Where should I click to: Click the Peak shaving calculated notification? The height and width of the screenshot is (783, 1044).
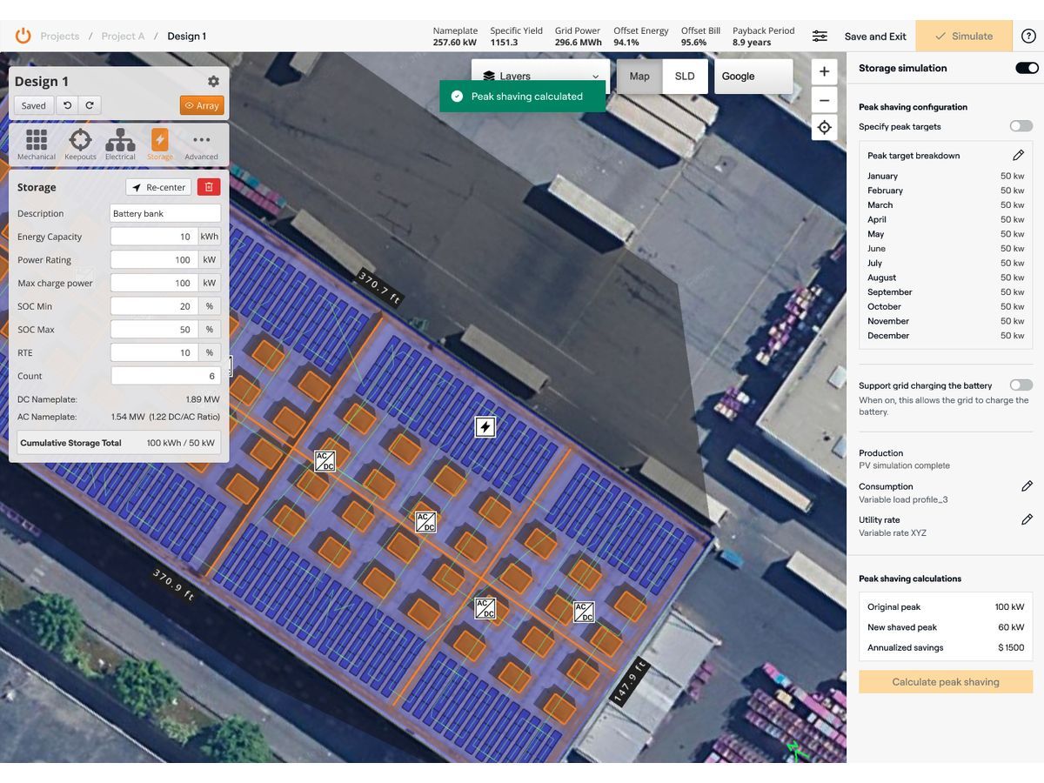tap(522, 97)
